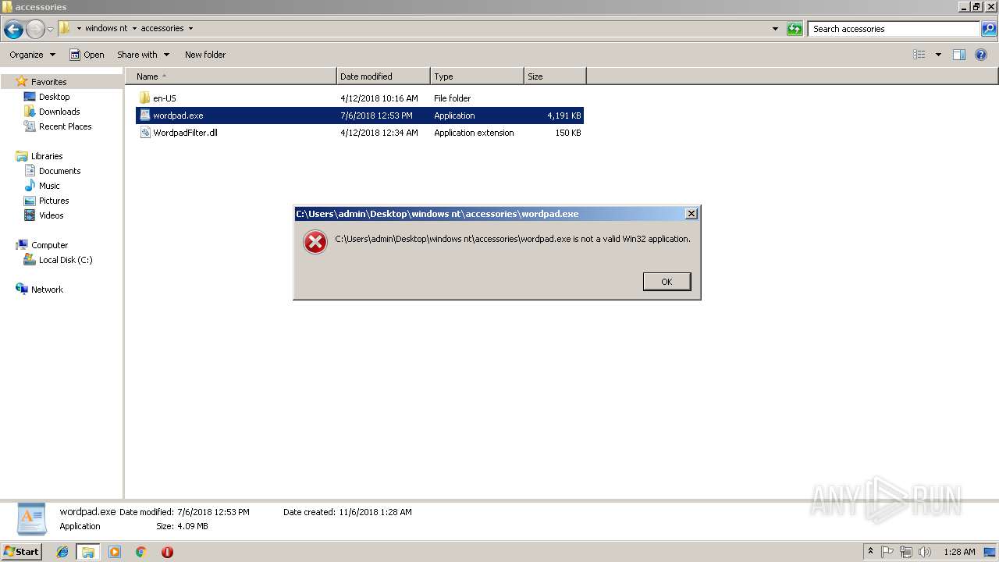Select the wordpad.exe file icon
Screen dimensions: 999x562
coord(144,115)
